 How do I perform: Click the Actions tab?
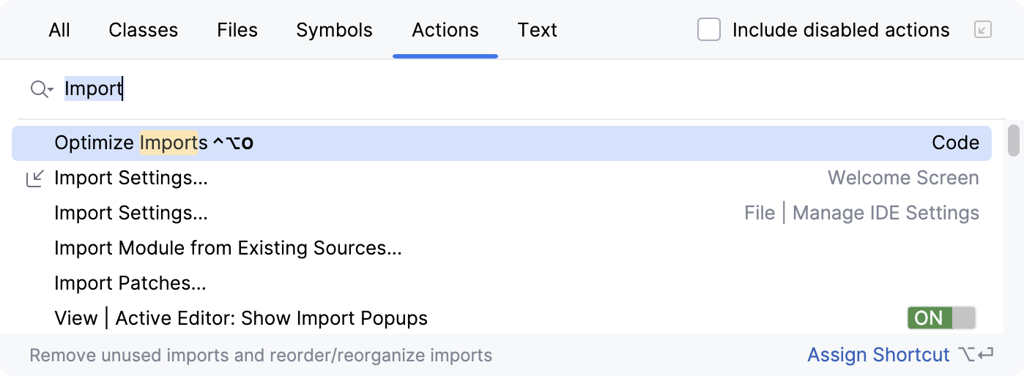(x=445, y=30)
